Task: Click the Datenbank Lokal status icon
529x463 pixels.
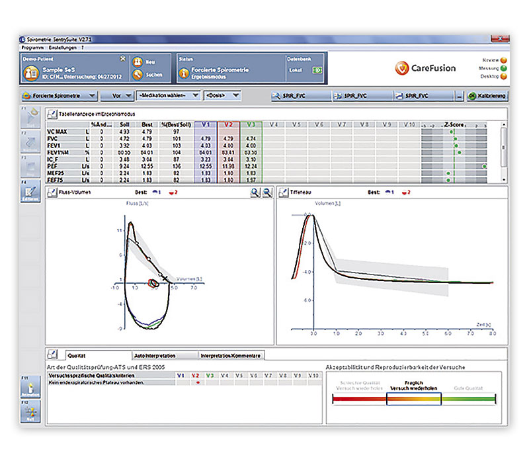Action: point(317,70)
